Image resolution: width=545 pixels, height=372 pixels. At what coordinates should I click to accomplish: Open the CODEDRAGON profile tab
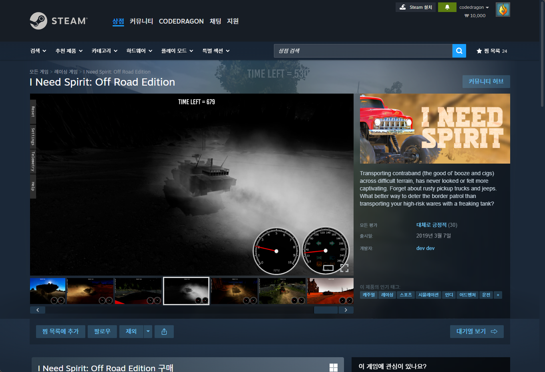(x=181, y=21)
